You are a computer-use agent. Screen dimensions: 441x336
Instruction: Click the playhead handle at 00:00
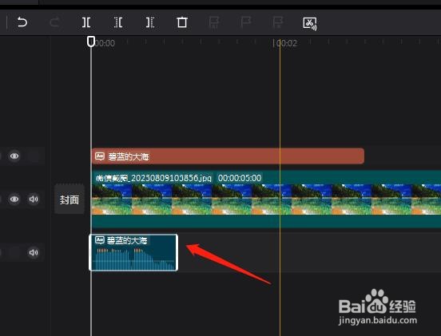tap(91, 42)
